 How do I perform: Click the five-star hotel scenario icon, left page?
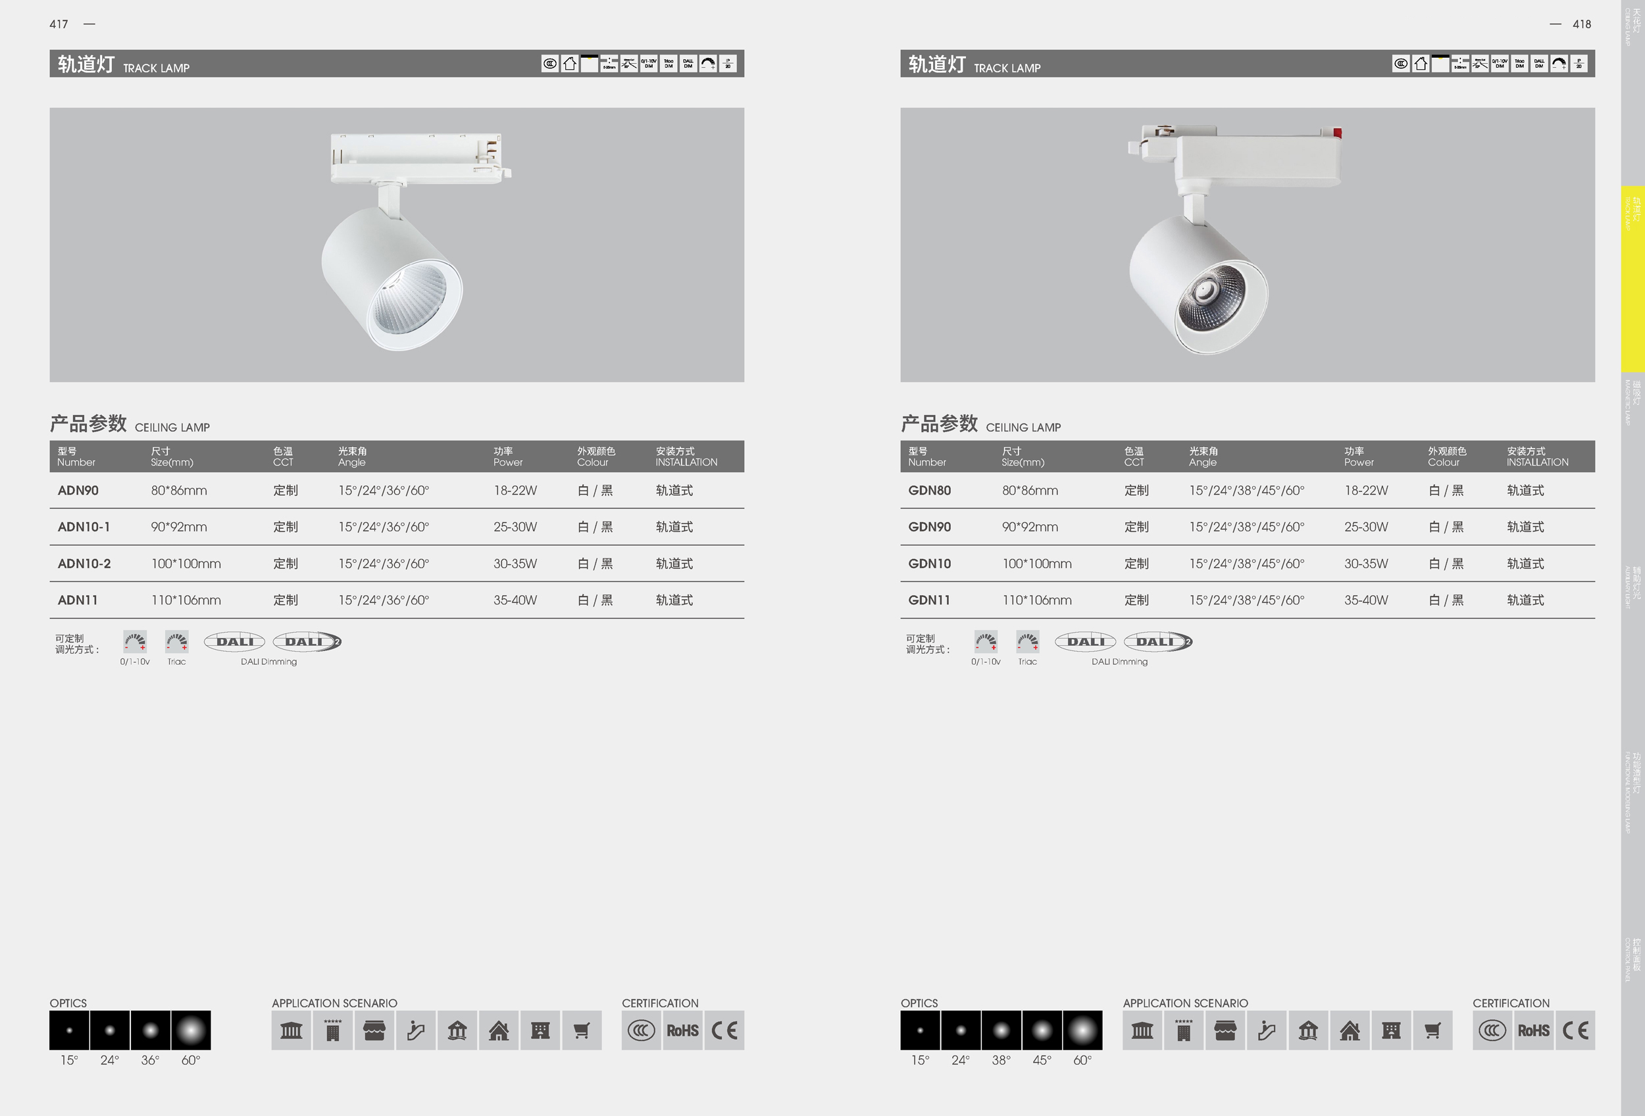click(x=333, y=1030)
